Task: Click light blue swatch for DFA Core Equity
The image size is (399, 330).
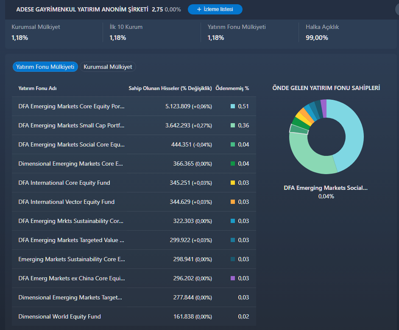Action: 233,106
